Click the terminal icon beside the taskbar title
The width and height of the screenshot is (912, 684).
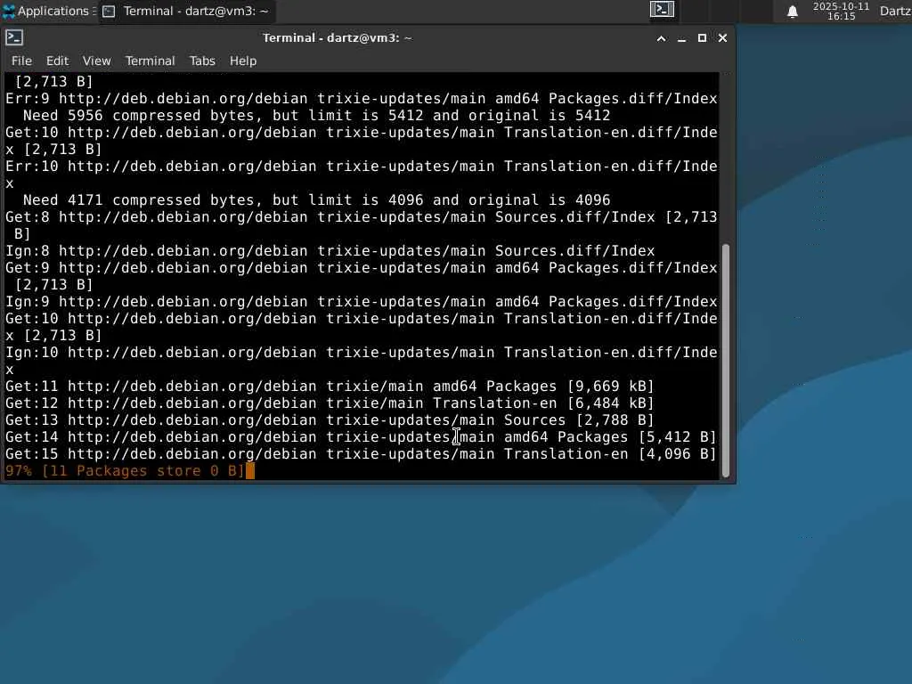coord(108,12)
